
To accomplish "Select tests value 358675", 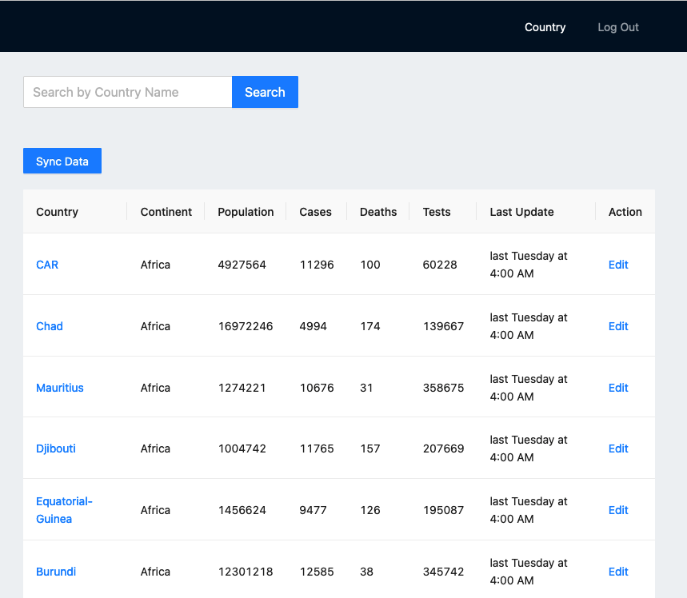I will [443, 388].
